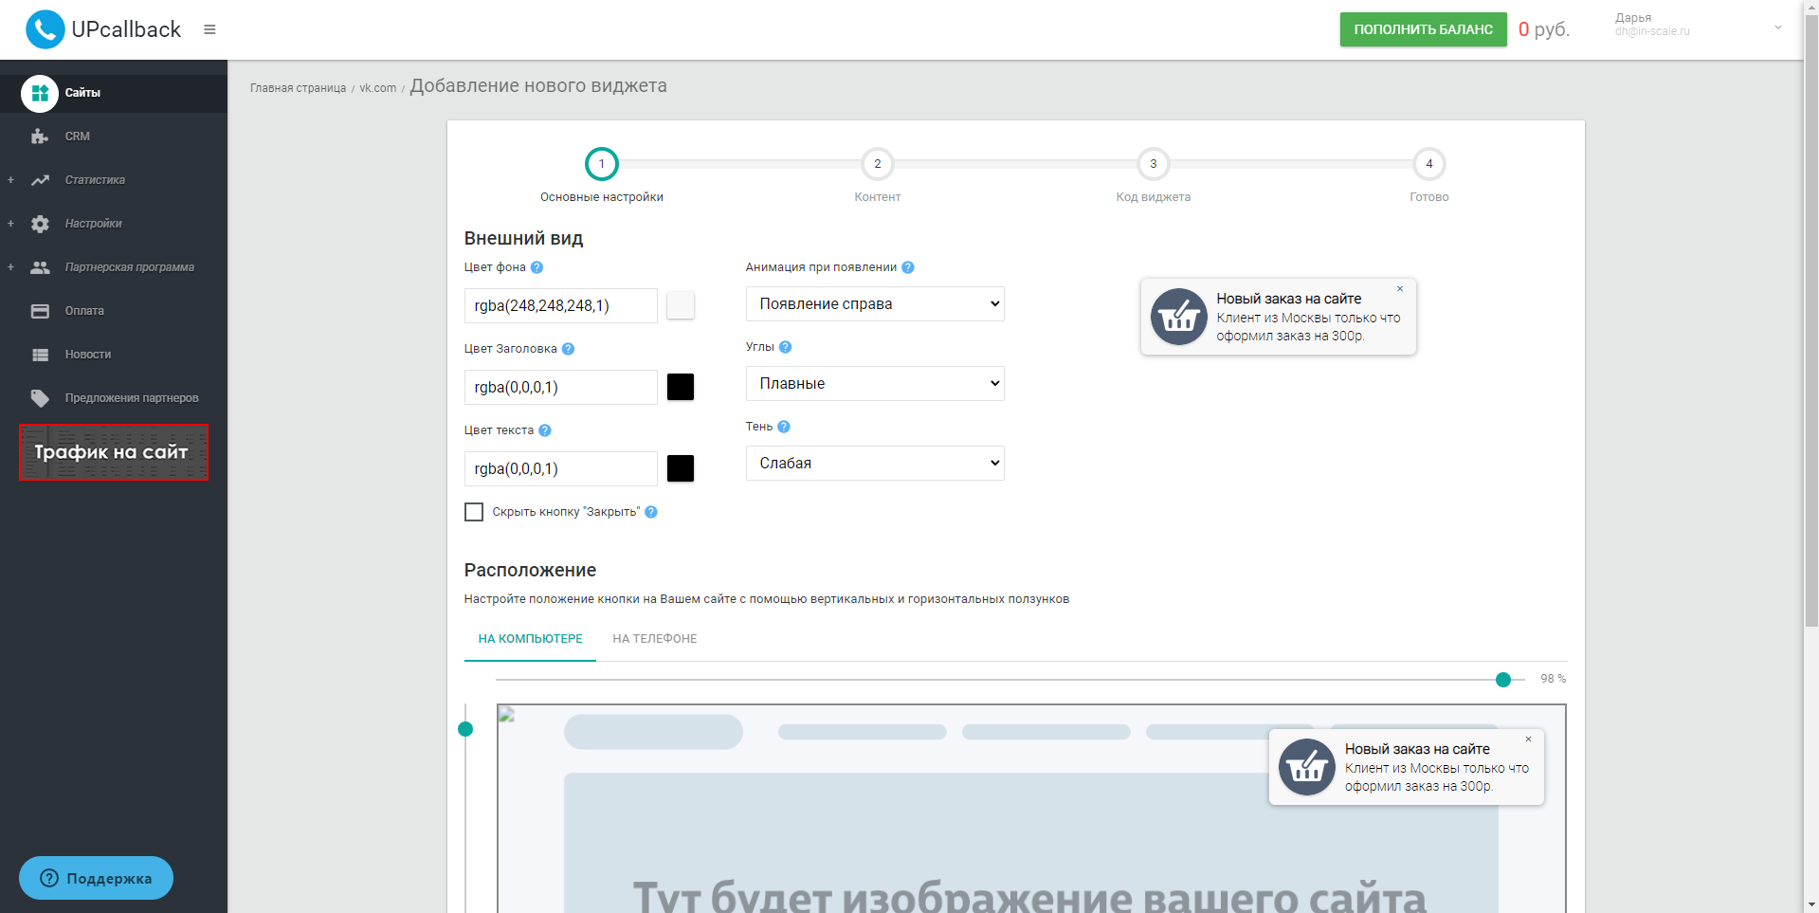Expand Настройки with the plus sign
The width and height of the screenshot is (1819, 913).
[10, 224]
